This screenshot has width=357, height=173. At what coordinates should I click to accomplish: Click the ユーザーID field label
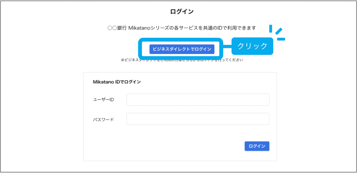(x=103, y=100)
